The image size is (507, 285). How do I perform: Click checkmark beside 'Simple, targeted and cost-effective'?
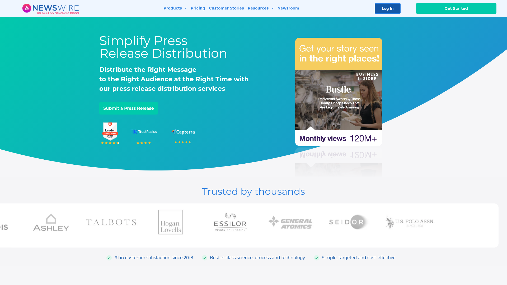coord(317,258)
